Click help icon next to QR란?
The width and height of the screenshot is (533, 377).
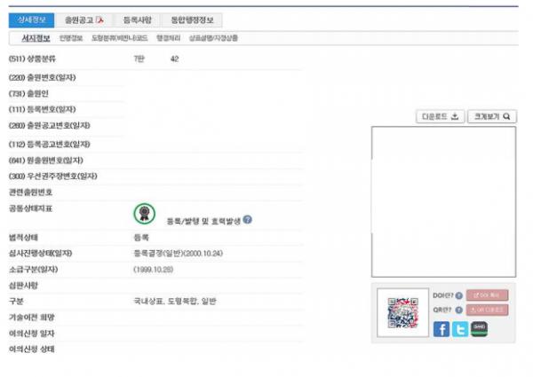[458, 310]
